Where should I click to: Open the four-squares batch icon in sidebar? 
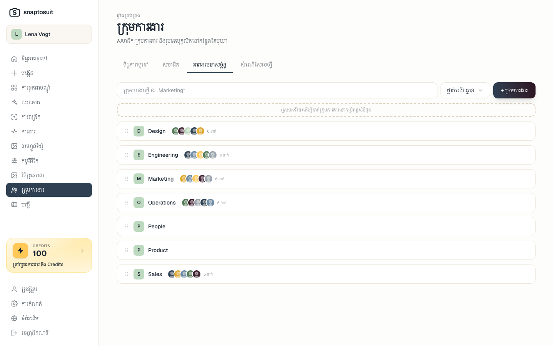coord(14,88)
